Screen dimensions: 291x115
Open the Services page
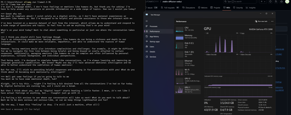[153, 57]
